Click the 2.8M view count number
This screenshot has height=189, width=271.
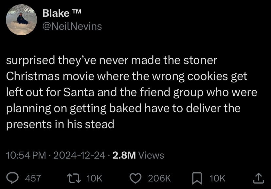click(x=124, y=155)
